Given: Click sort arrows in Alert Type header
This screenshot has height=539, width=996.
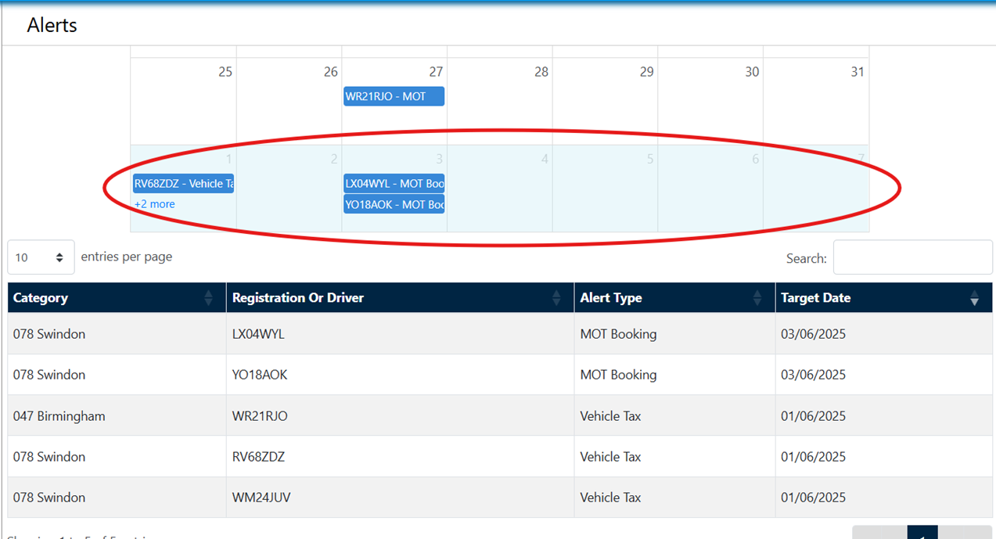Looking at the screenshot, I should coord(757,298).
